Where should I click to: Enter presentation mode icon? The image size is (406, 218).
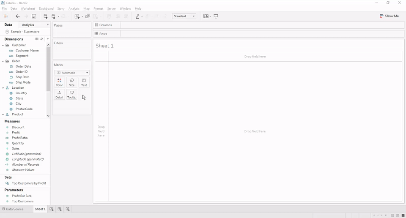click(x=216, y=16)
